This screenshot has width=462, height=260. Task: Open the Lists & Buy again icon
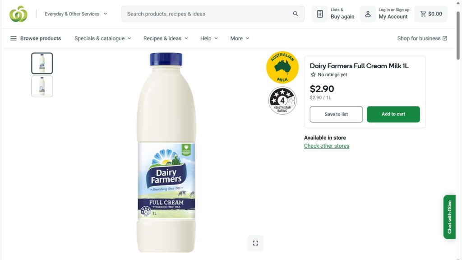coord(320,14)
